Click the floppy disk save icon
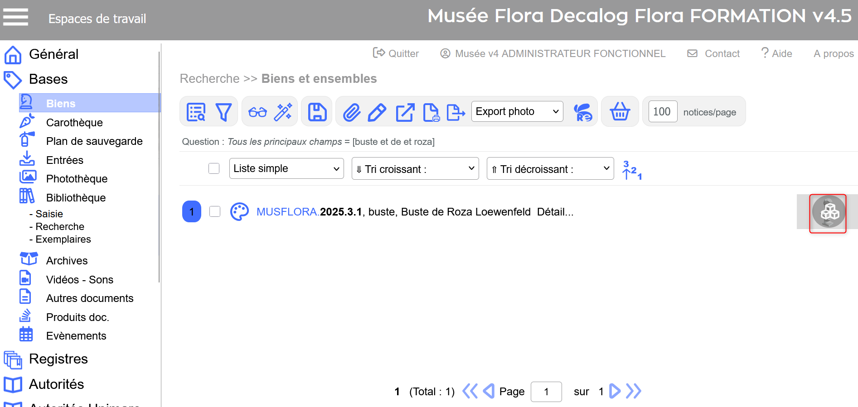Viewport: 858px width, 407px height. point(317,112)
